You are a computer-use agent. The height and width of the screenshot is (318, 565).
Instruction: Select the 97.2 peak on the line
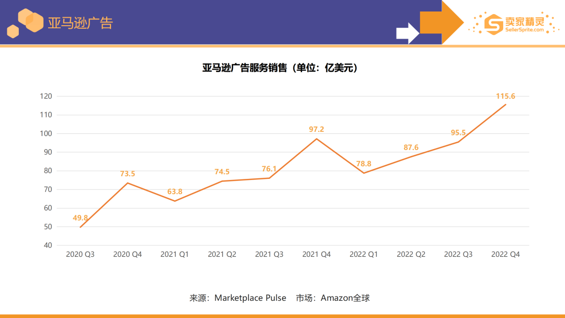[x=316, y=138]
